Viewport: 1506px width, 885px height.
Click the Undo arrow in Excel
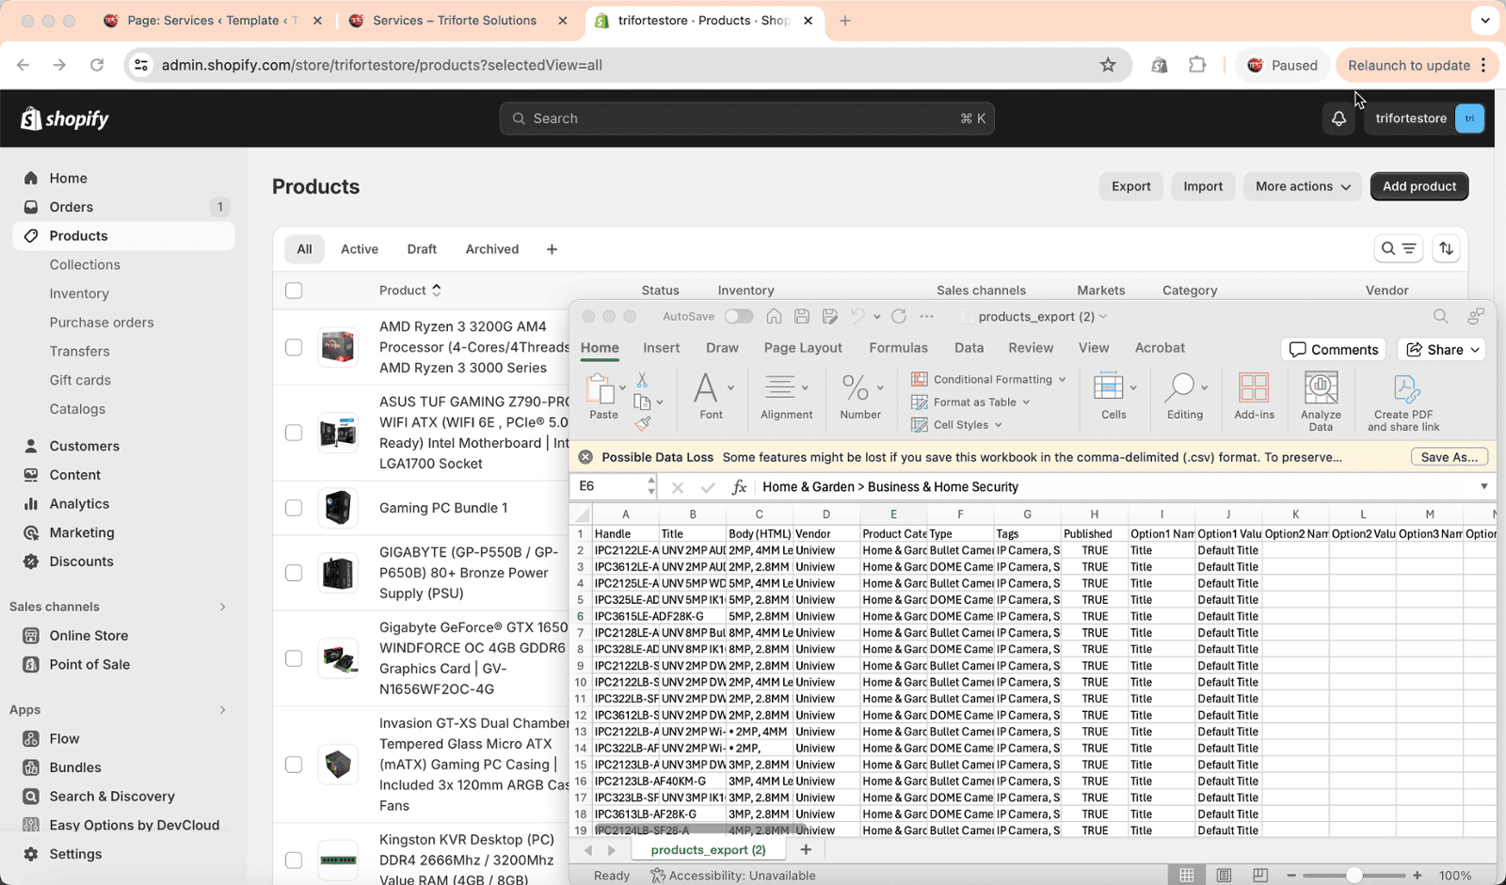click(x=857, y=317)
